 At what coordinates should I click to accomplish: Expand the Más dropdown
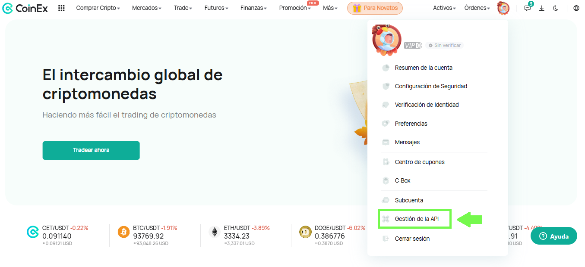330,8
